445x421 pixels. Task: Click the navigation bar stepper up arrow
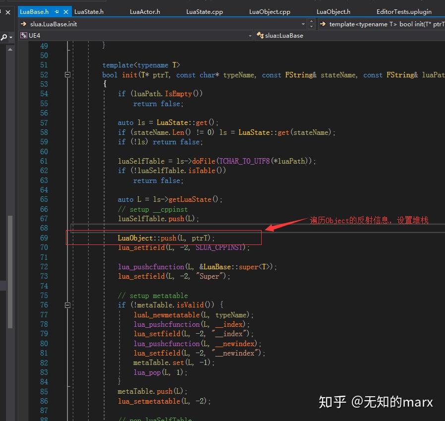coord(311,20)
